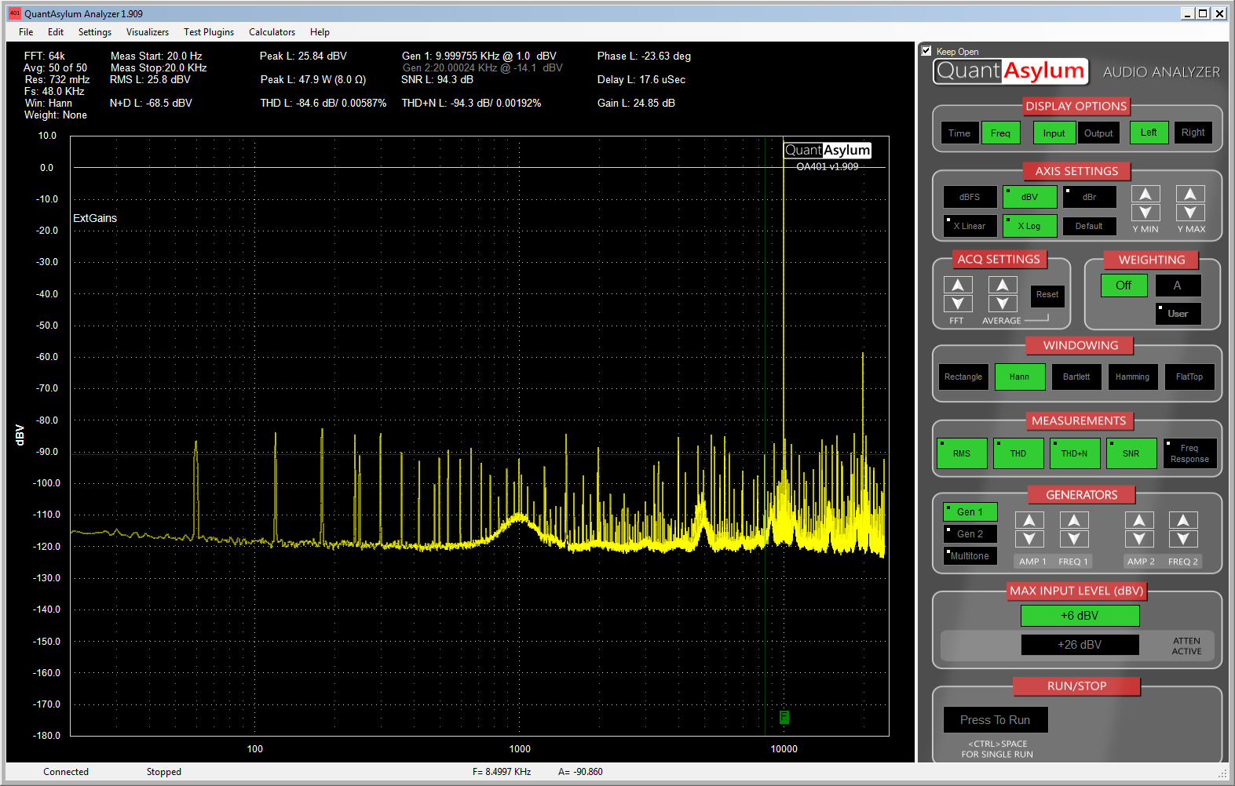Set axis units to dBr
The width and height of the screenshot is (1235, 786).
pos(1089,197)
